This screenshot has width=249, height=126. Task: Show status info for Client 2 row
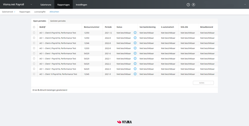(135, 48)
